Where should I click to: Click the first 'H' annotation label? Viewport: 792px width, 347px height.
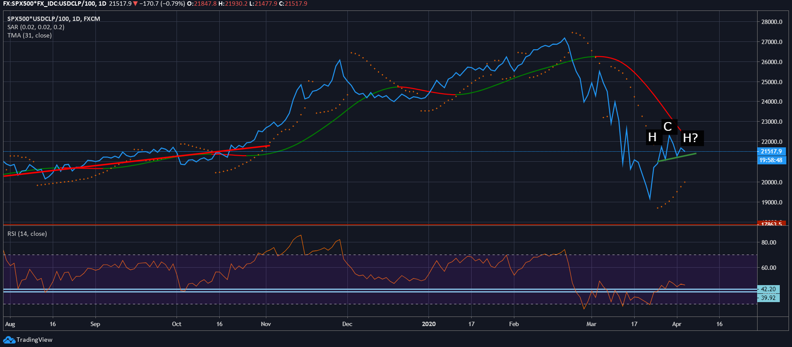click(x=652, y=137)
